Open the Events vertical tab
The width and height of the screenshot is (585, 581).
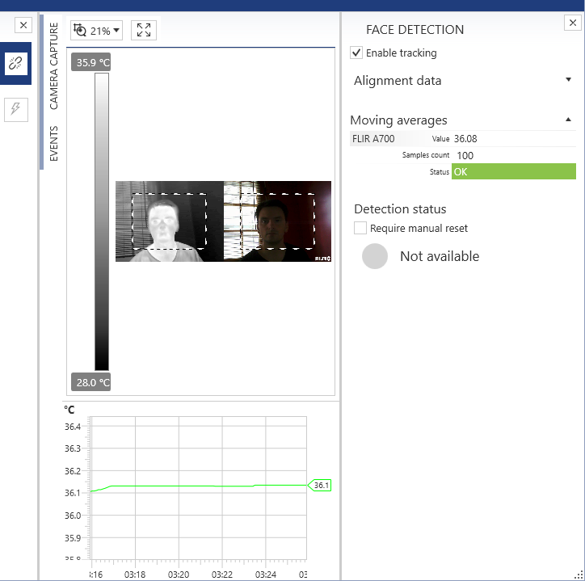pos(54,144)
